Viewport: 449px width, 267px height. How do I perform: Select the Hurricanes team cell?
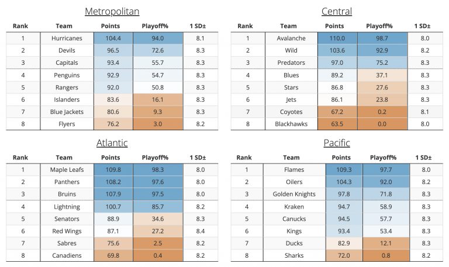coord(64,38)
